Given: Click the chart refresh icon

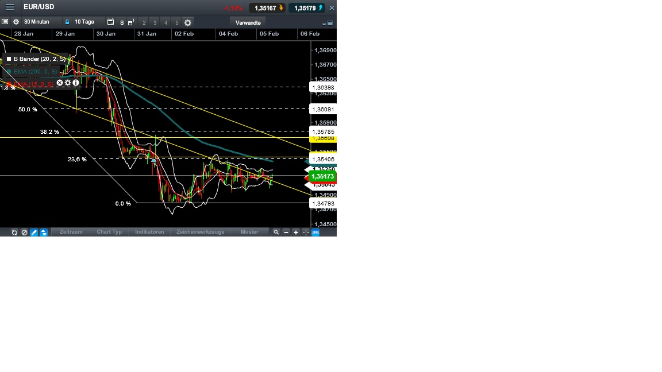Looking at the screenshot, I should coord(14,232).
